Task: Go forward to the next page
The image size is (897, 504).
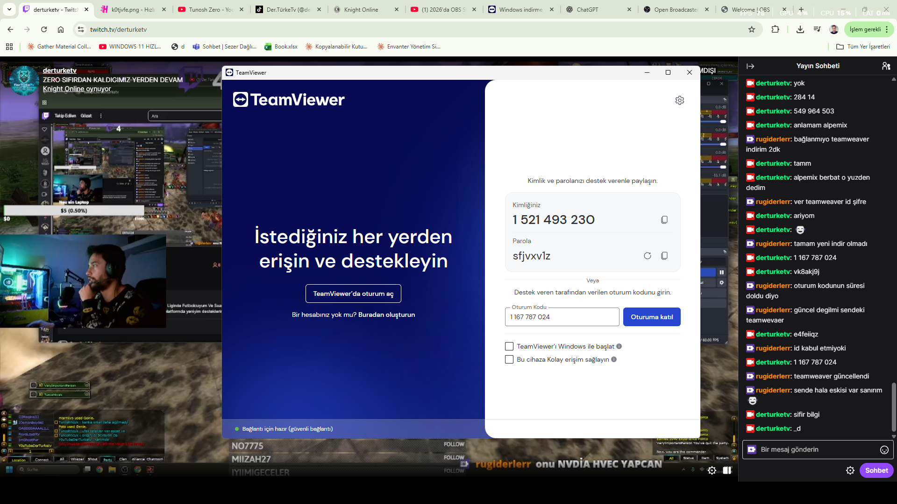Action: tap(27, 29)
